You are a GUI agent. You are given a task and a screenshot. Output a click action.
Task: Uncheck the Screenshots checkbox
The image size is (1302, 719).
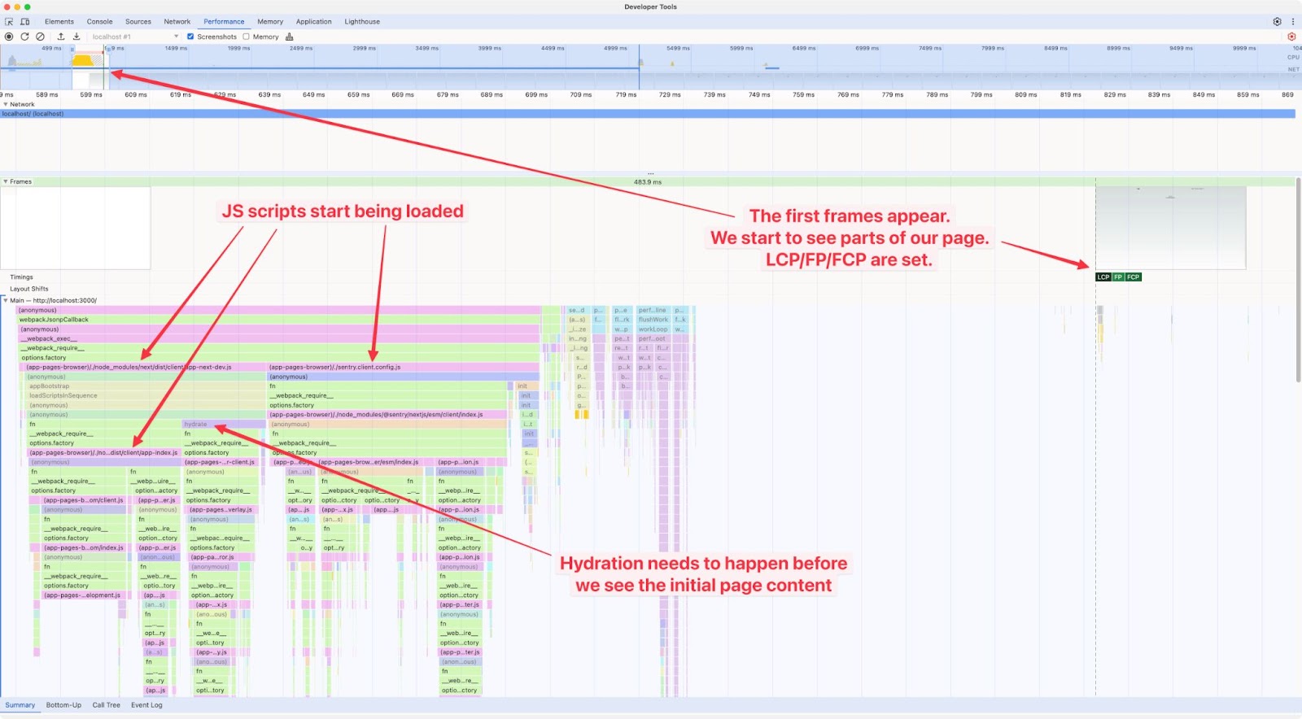coord(190,37)
